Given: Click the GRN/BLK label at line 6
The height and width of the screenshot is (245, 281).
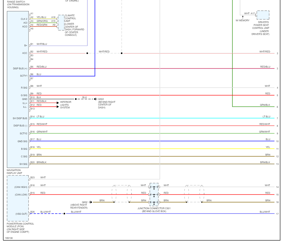Looking at the screenshot, I should [265, 105].
